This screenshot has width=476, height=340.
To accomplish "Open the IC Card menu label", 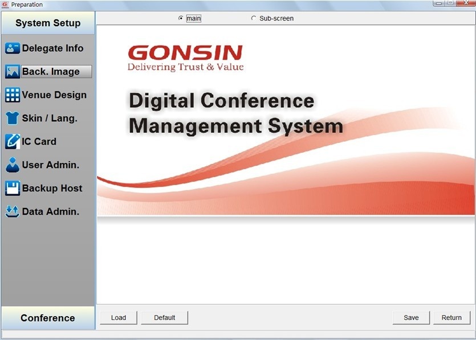I will [x=39, y=141].
